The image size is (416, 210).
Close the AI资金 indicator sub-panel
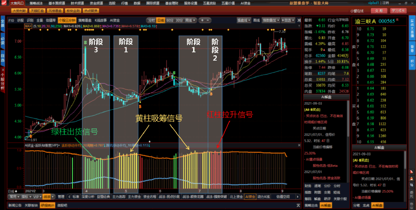click(299, 145)
